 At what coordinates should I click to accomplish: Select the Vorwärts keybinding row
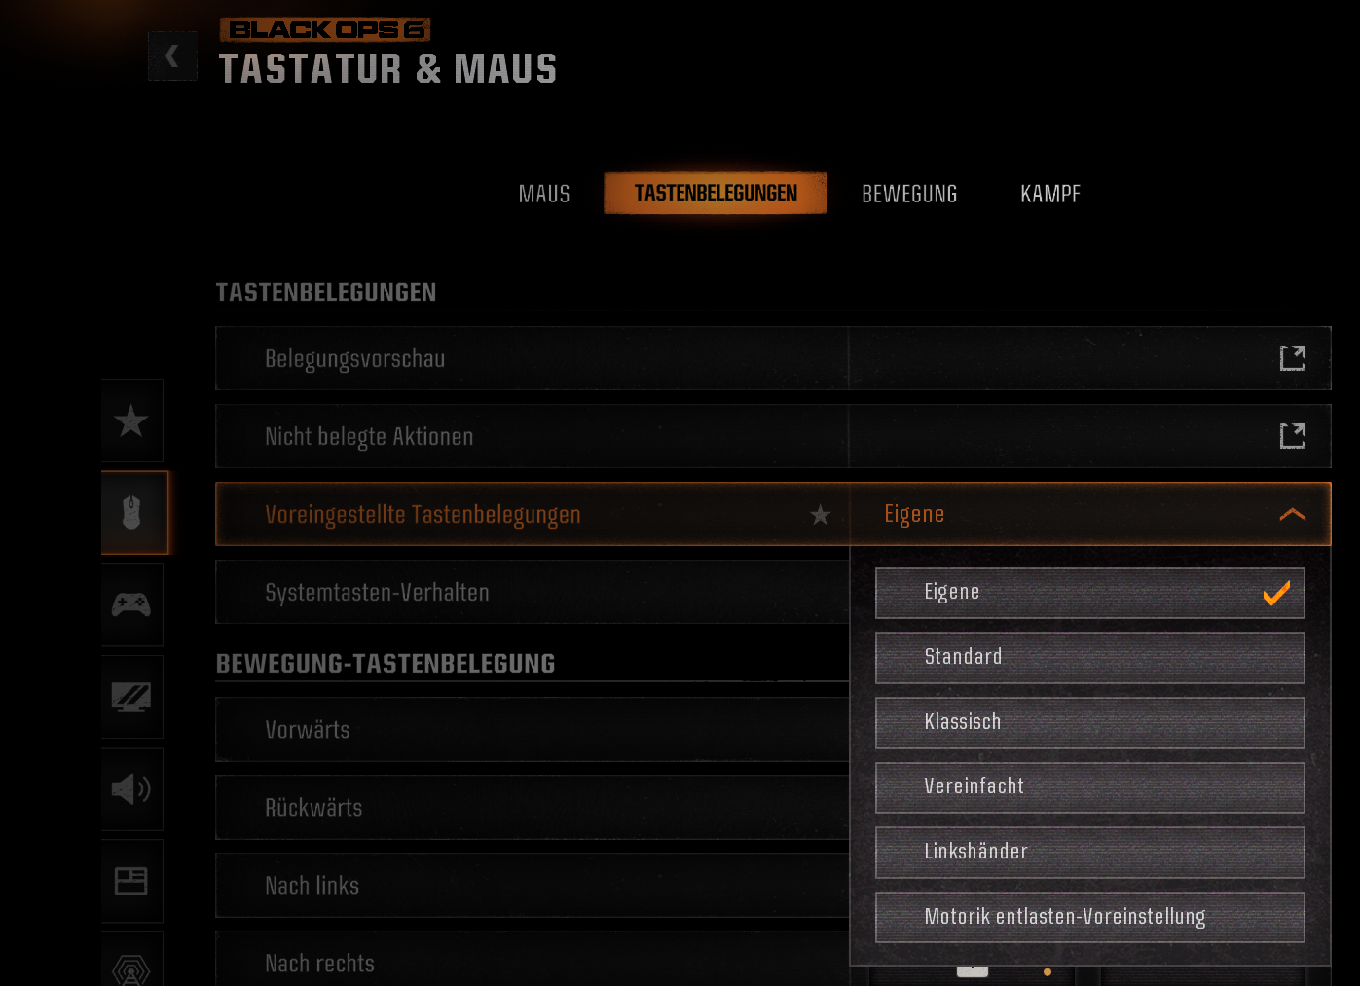[533, 729]
